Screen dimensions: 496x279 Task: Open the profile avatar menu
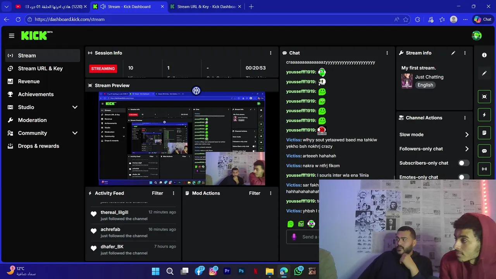pyautogui.click(x=477, y=36)
